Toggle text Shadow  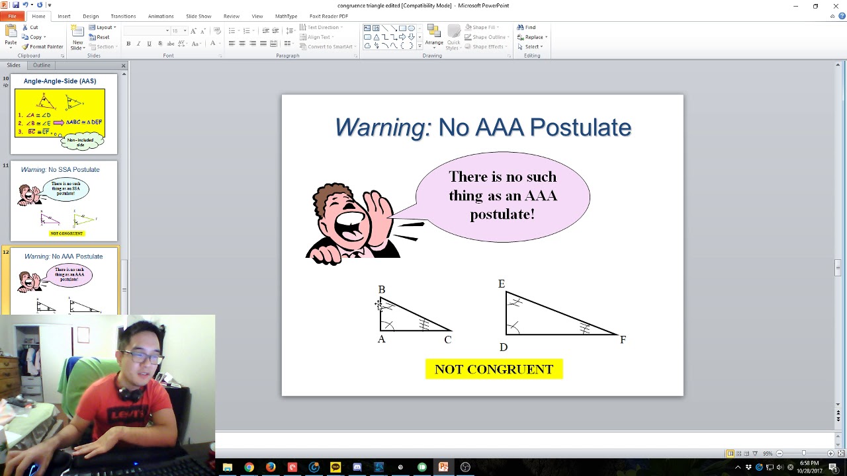click(x=159, y=44)
